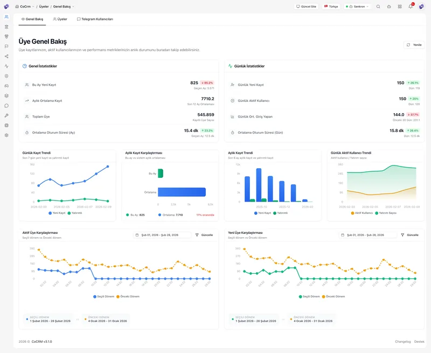The height and width of the screenshot is (353, 431).
Task: Click the stopwatch icon beside Ortalama Oturum Süresi (Ay)
Action: pos(27,133)
